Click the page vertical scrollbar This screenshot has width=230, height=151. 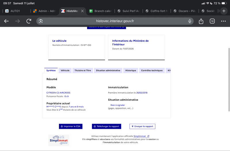click(x=229, y=80)
